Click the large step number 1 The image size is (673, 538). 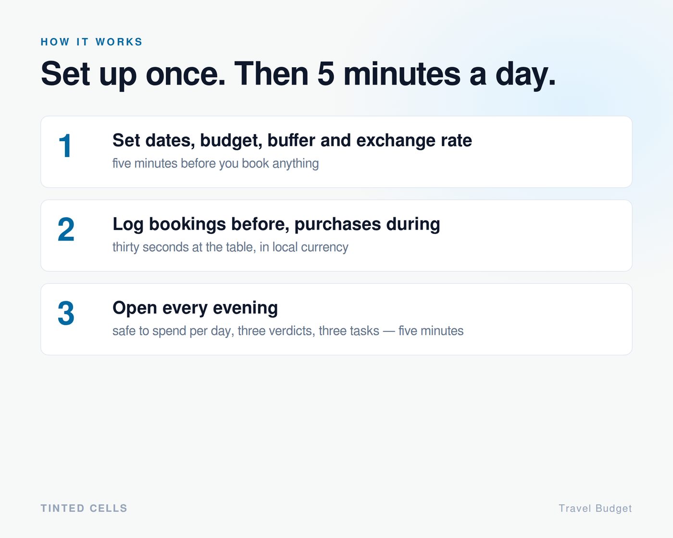[x=65, y=146]
